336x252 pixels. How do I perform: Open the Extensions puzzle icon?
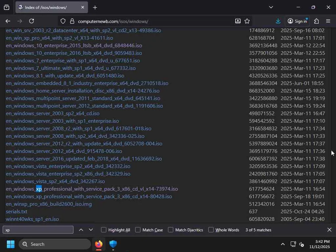pyautogui.click(x=317, y=21)
